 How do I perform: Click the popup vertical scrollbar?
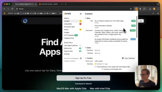137,27
